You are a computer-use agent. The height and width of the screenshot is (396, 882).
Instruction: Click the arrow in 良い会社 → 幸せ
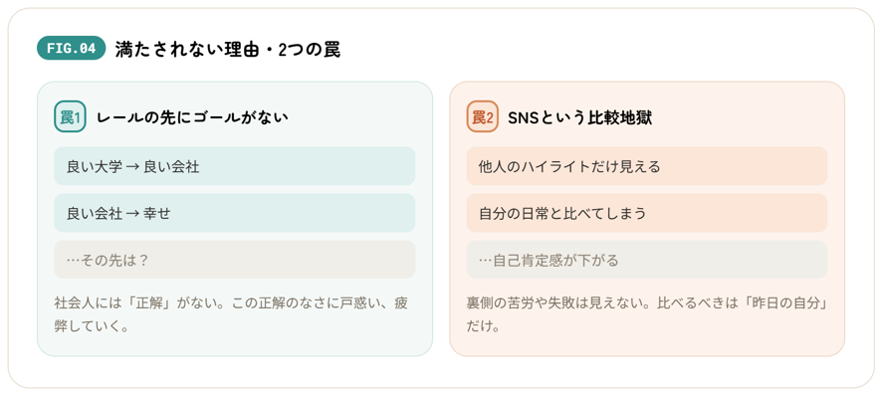coord(132,214)
